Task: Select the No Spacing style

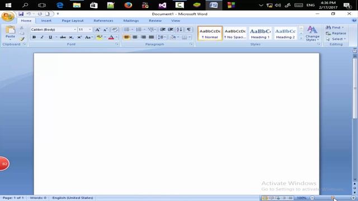Action: (235, 33)
